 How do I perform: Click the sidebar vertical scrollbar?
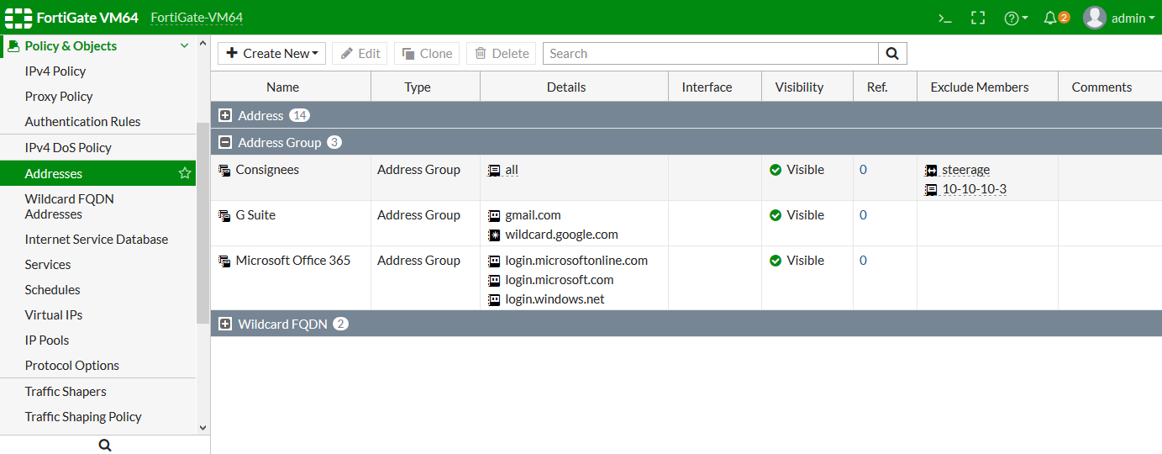point(202,223)
